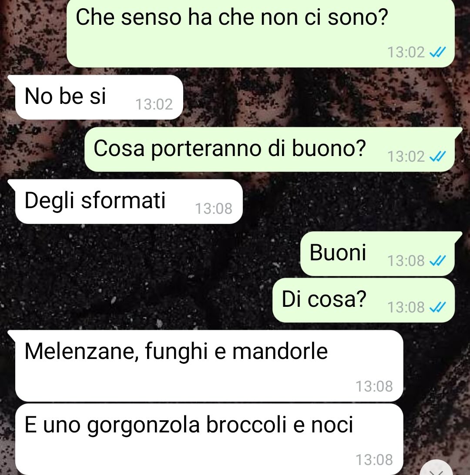Tap the 'Buoni' sent message

pos(377,253)
